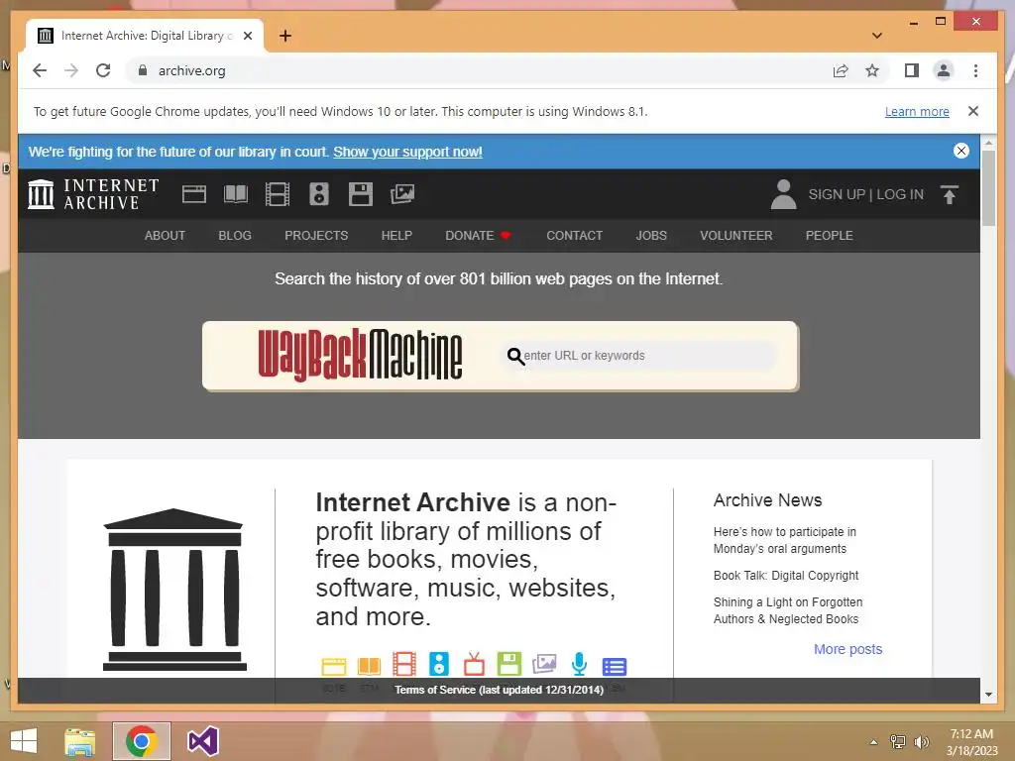Open the Chrome profile avatar button
1015x761 pixels.
click(944, 70)
